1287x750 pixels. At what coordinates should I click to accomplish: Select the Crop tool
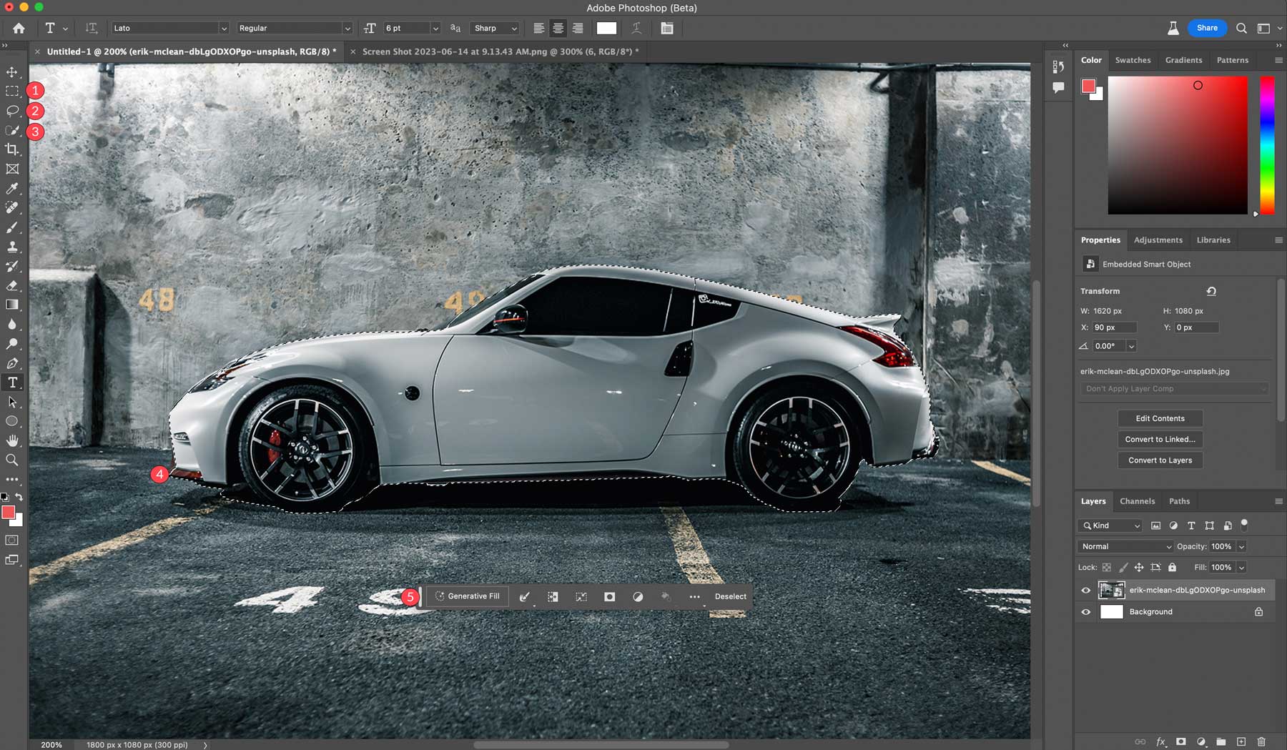(12, 149)
